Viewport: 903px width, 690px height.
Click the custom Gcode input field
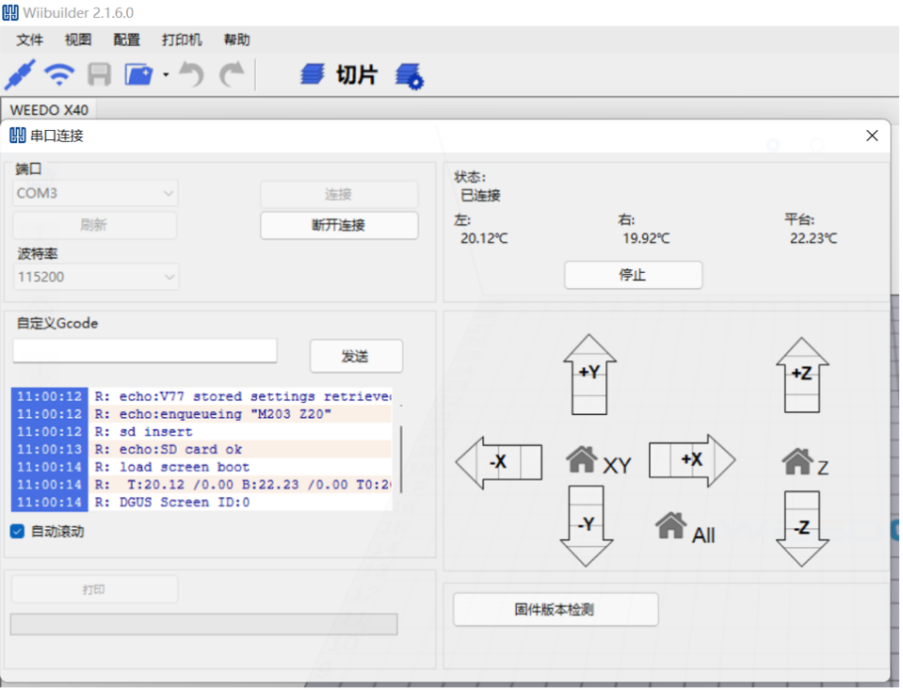tap(145, 351)
